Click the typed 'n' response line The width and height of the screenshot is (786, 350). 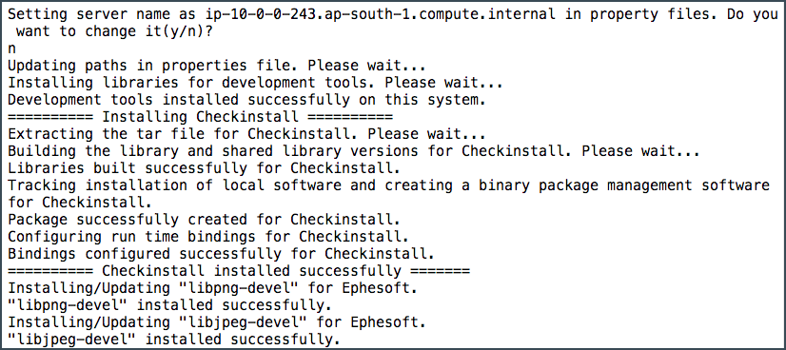pyautogui.click(x=12, y=49)
